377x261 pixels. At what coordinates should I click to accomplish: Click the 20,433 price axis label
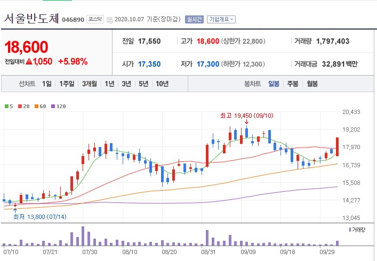pos(351,112)
